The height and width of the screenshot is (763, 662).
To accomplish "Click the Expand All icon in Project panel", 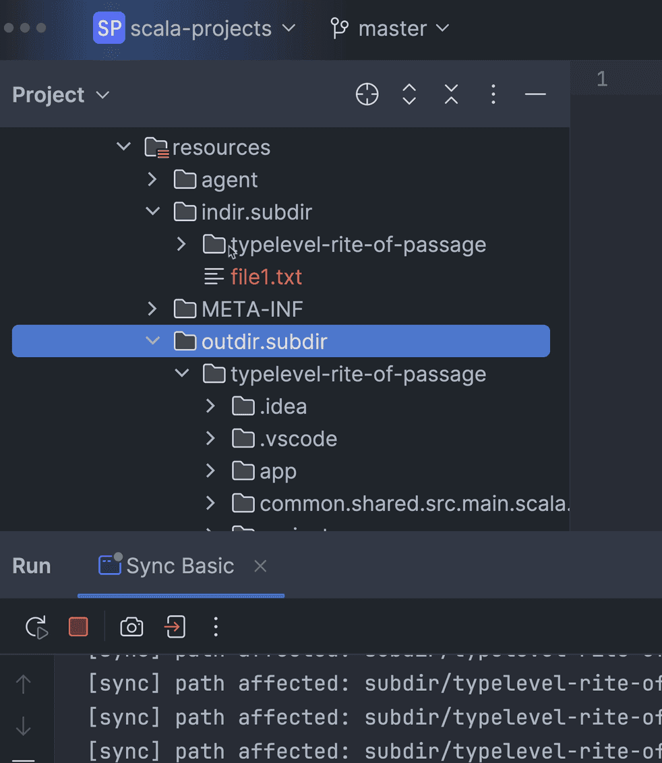I will tap(409, 95).
